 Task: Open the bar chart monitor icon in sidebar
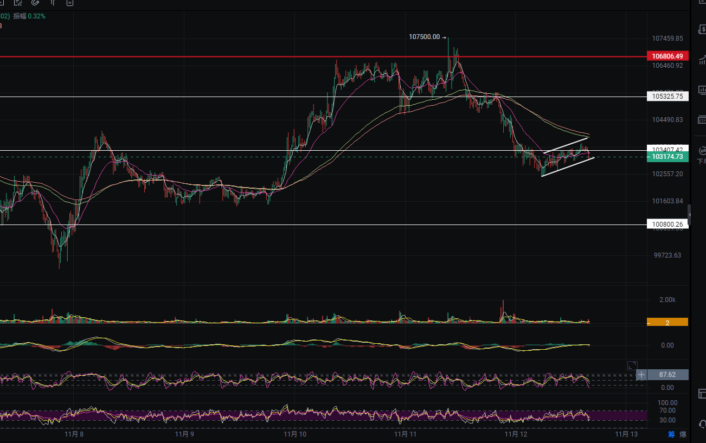[x=701, y=90]
